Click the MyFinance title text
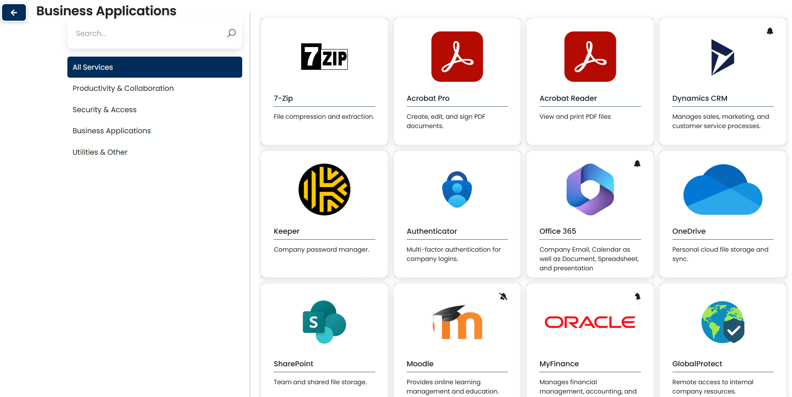This screenshot has width=792, height=397. [559, 364]
